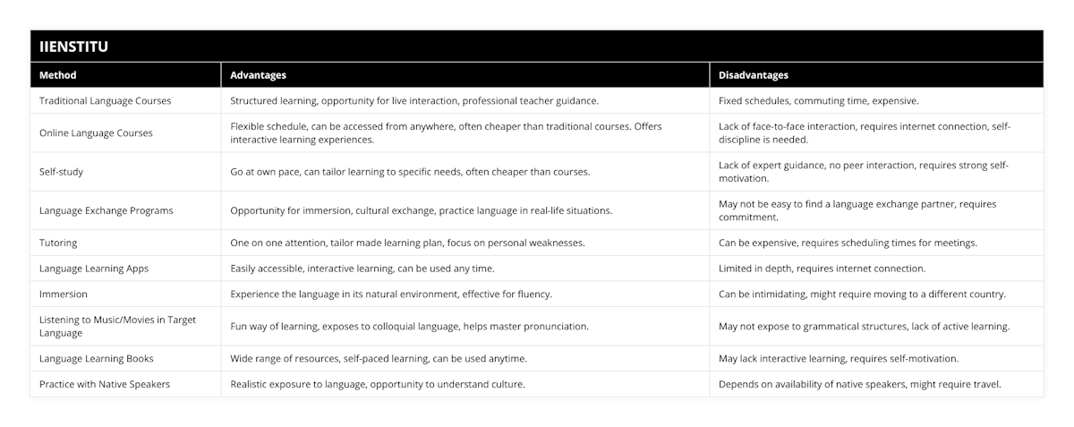The image size is (1074, 427).
Task: Select the Practice with Native Speakers cell
Action: 105,384
